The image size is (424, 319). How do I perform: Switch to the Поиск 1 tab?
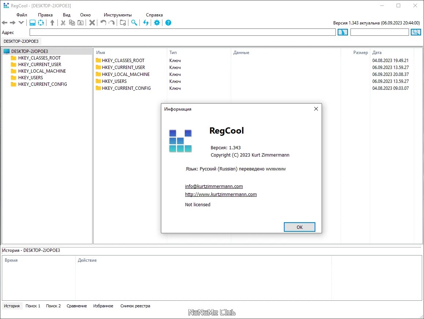click(x=33, y=306)
